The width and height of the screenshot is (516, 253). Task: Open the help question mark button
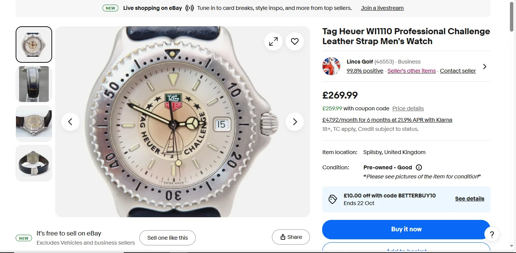tap(492, 234)
